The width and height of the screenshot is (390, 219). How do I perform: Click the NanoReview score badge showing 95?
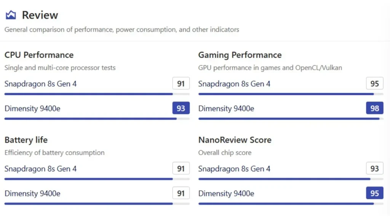[375, 193]
